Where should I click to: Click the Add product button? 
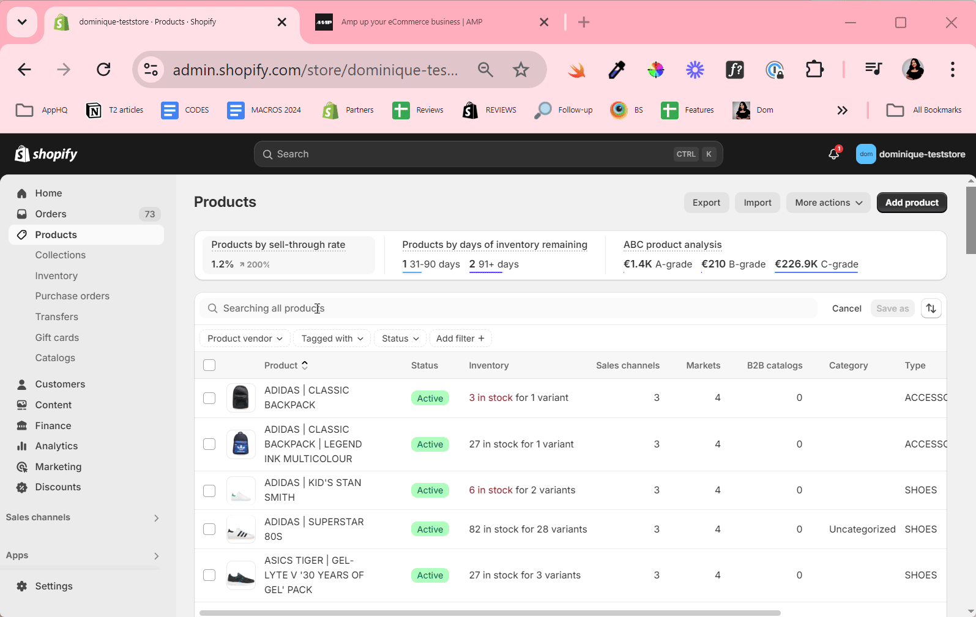pos(912,203)
